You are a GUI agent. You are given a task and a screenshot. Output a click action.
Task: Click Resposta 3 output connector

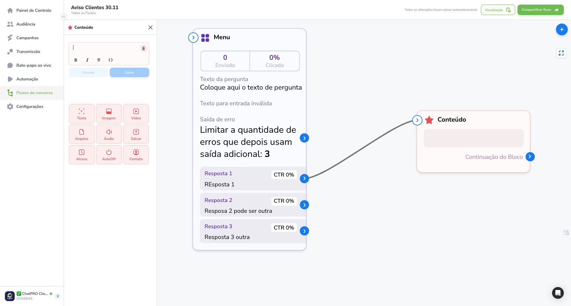[x=304, y=231]
